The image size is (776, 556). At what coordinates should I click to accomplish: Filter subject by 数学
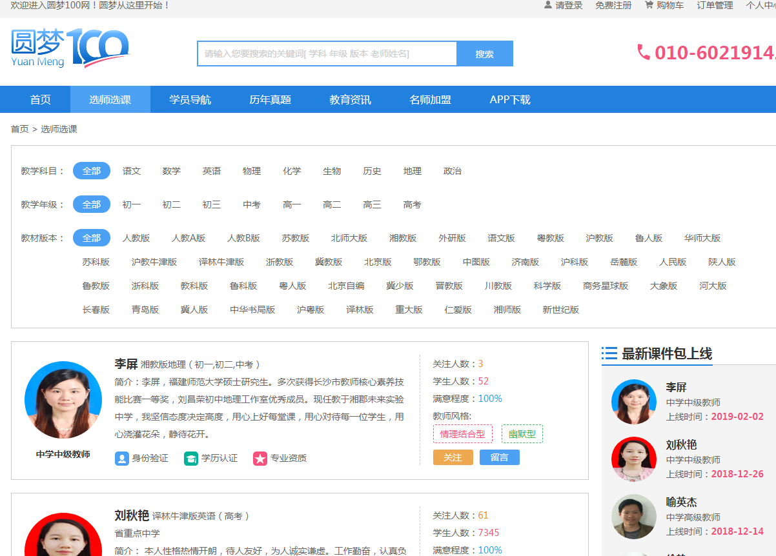pyautogui.click(x=172, y=171)
